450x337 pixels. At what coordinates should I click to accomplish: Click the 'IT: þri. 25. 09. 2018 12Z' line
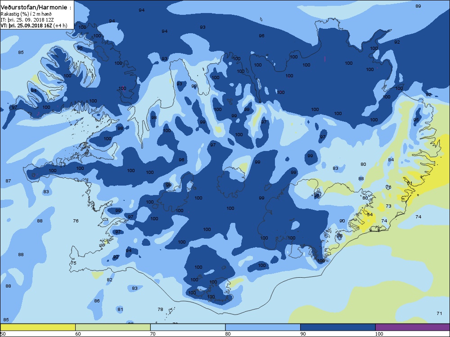(x=27, y=20)
